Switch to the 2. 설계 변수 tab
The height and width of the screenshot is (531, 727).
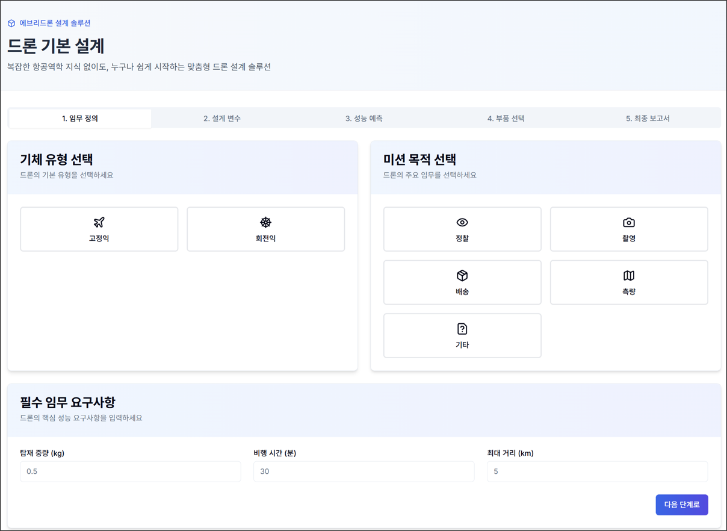pos(222,119)
